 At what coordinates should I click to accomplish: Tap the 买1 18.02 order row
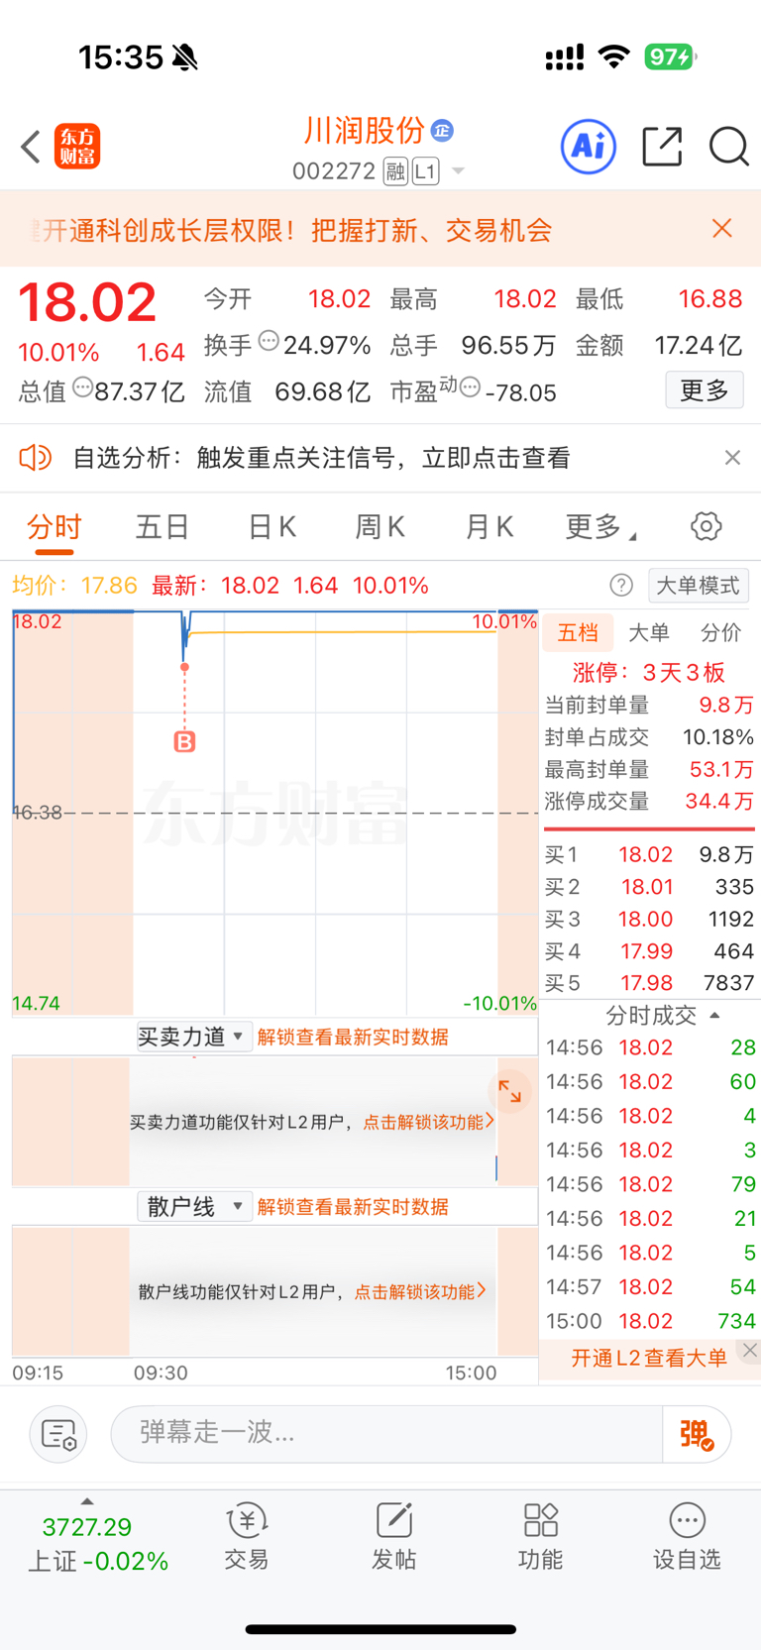(x=649, y=854)
